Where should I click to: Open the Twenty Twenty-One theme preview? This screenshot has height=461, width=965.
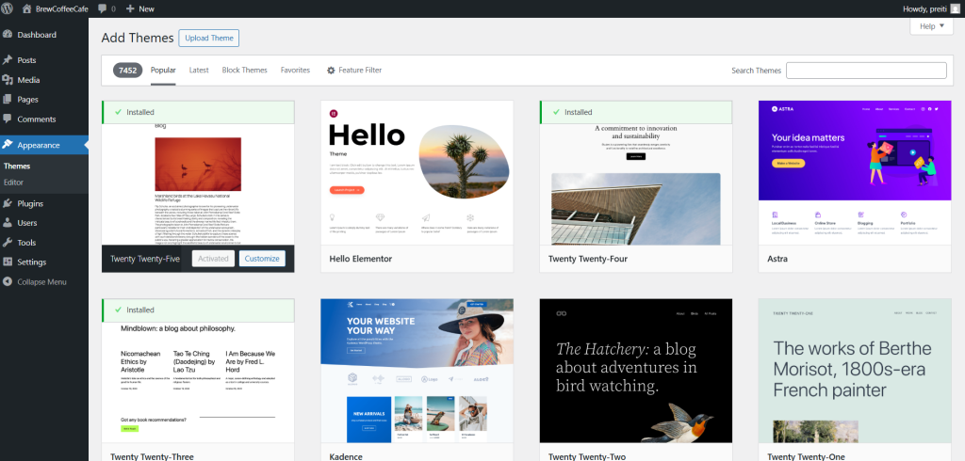point(855,371)
